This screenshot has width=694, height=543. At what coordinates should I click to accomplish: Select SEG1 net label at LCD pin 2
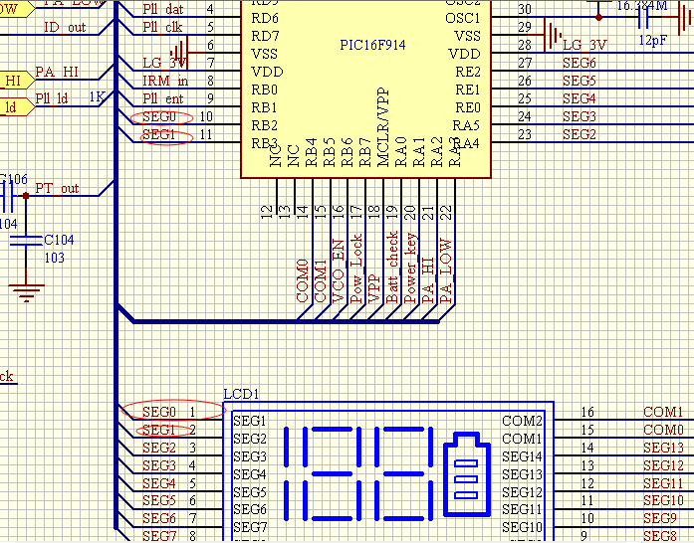(x=159, y=430)
